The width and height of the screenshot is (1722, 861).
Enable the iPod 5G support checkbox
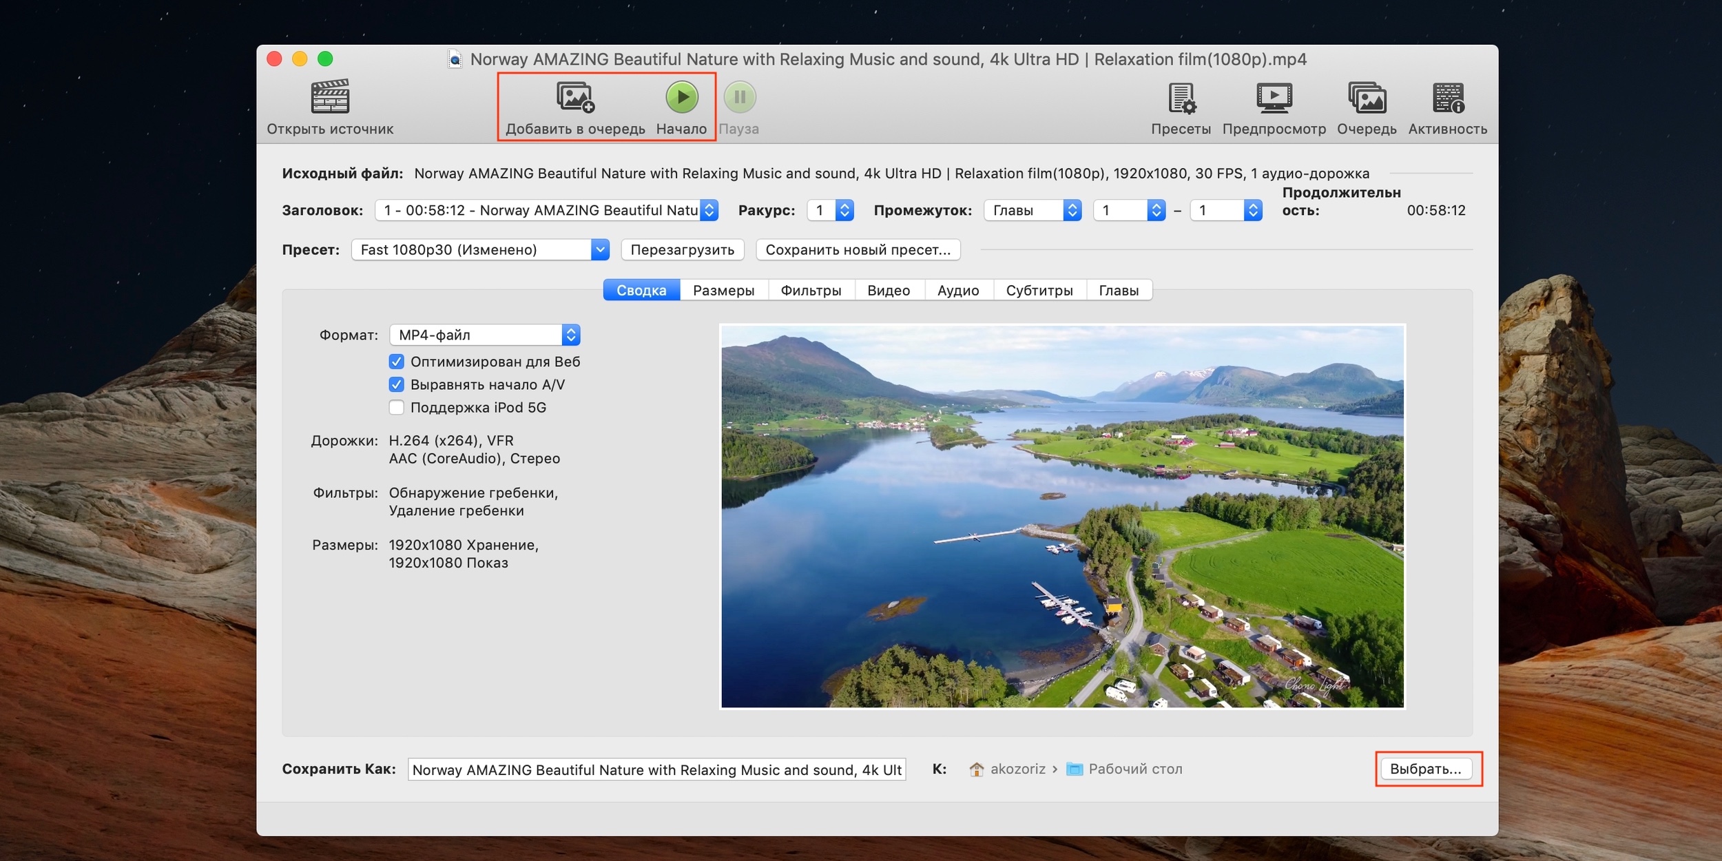[397, 407]
